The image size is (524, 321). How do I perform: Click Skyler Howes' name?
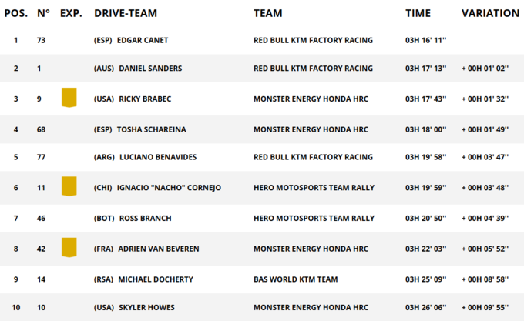coord(147,307)
